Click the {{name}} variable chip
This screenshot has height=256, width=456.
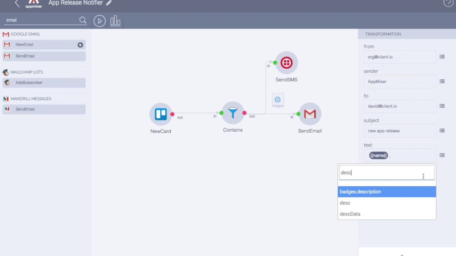[x=378, y=155]
